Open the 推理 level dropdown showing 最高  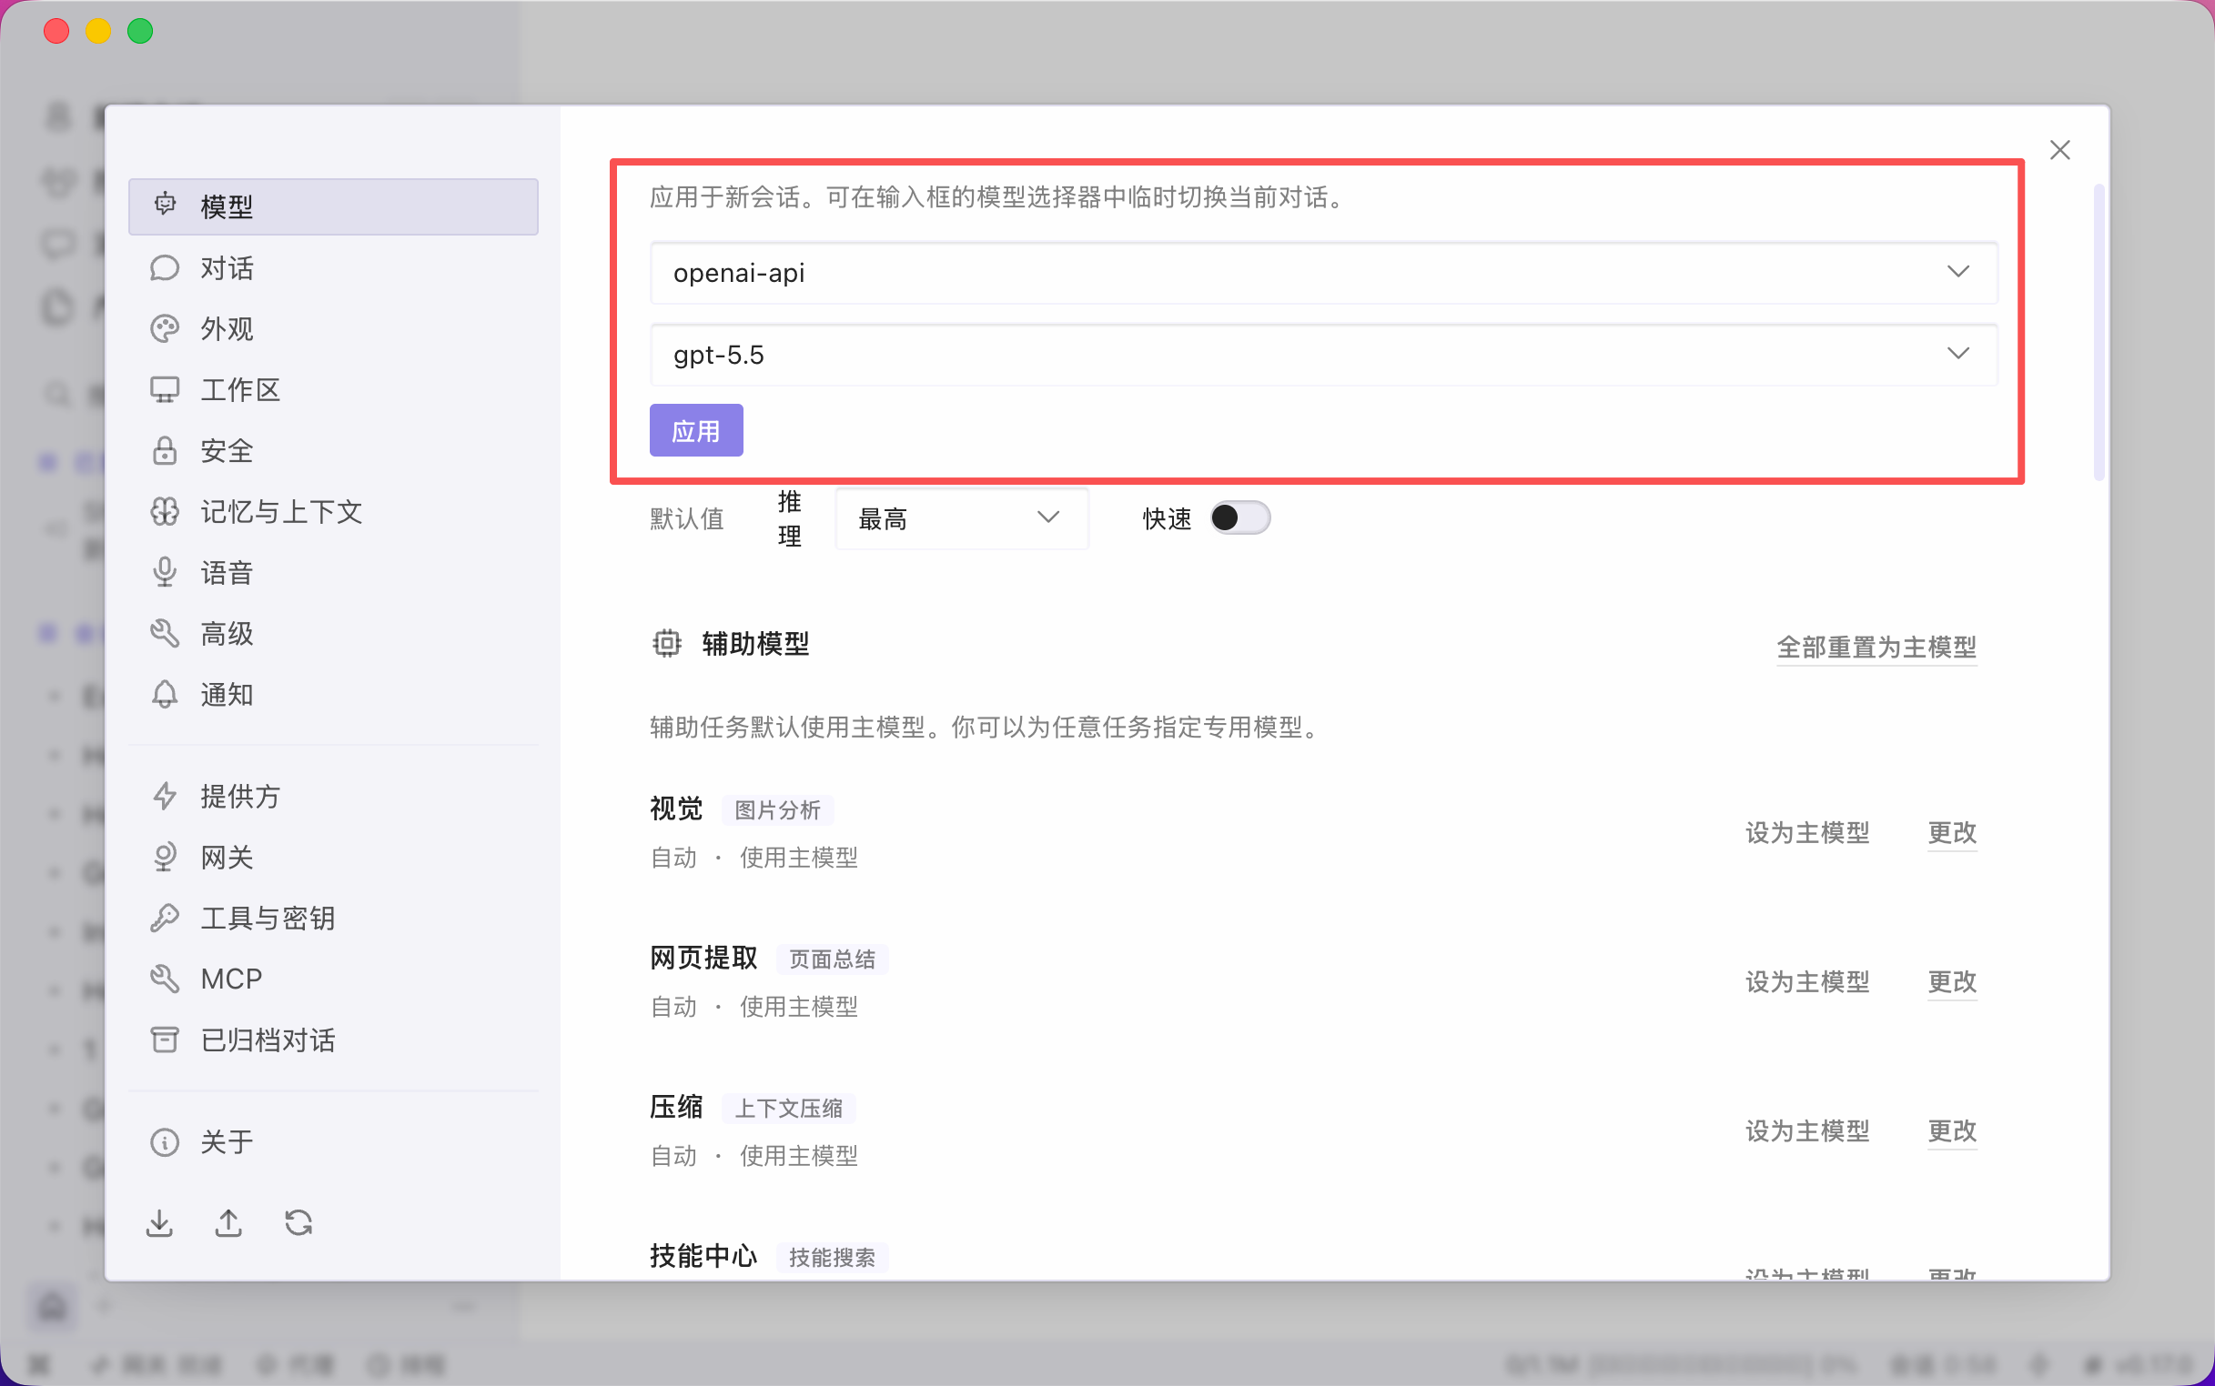[x=961, y=518]
